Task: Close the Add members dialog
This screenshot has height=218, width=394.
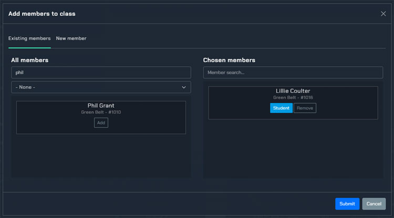Action: pyautogui.click(x=383, y=14)
